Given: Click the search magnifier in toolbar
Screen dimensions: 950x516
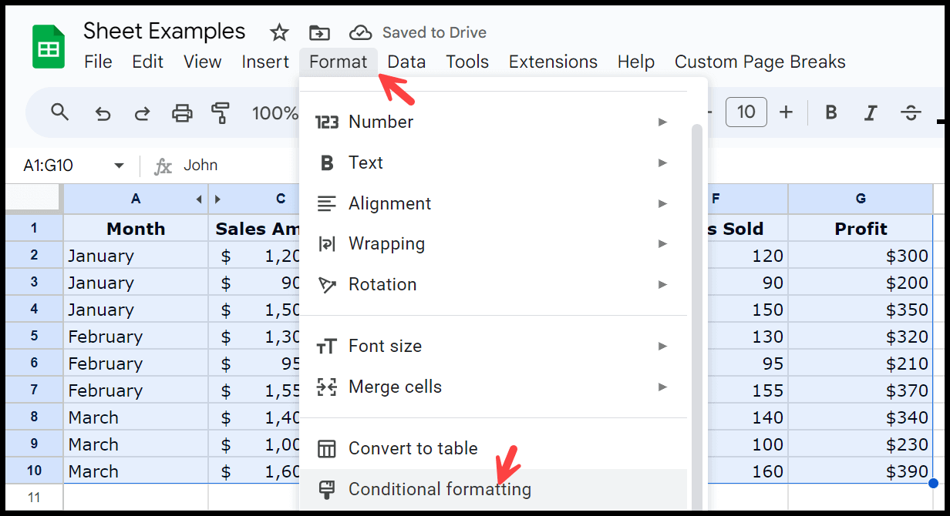Looking at the screenshot, I should coord(60,112).
